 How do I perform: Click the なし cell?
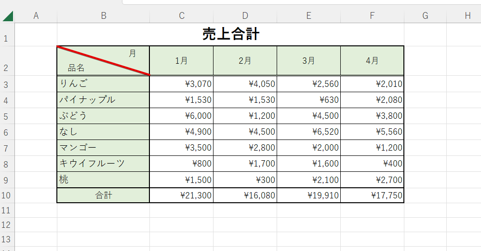tap(103, 132)
